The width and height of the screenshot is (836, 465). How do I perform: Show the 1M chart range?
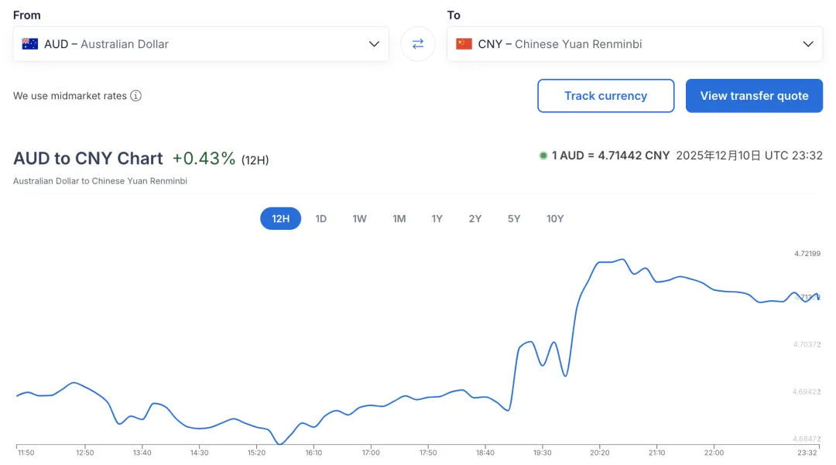tap(399, 219)
